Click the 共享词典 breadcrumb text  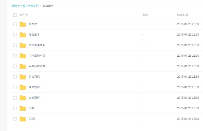(x=48, y=6)
